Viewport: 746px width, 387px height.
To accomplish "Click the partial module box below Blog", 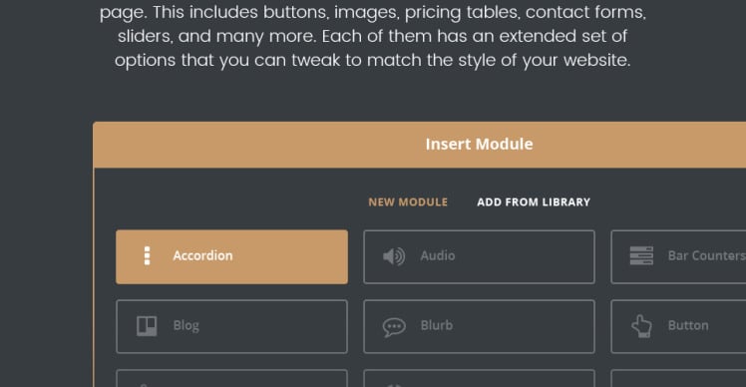I will 231,378.
